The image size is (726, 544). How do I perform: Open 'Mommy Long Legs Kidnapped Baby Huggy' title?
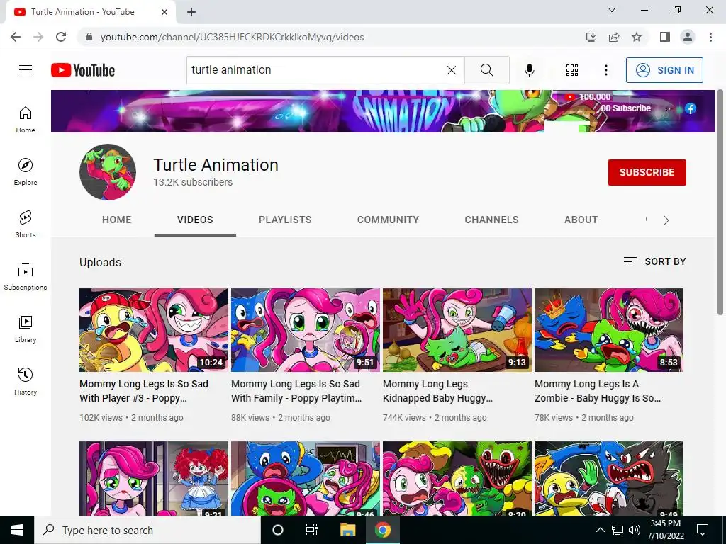(x=437, y=391)
